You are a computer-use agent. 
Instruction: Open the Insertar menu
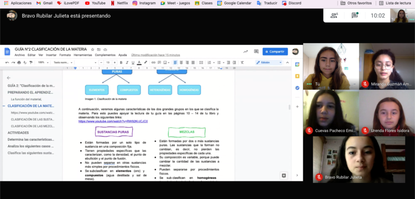51,55
